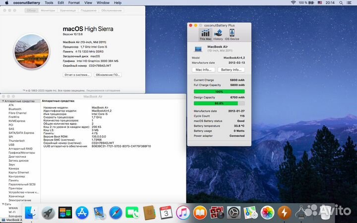Open the Edit menu
The image size is (357, 223).
[x=61, y=3]
